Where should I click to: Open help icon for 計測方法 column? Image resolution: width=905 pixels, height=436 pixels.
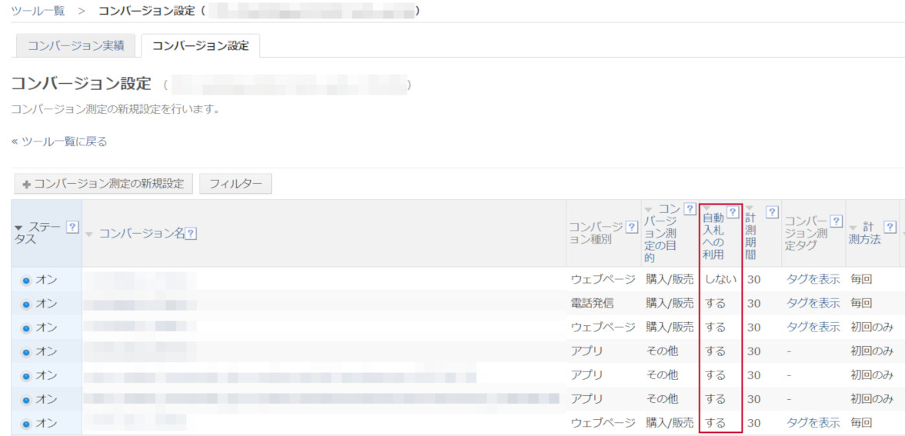tap(890, 227)
